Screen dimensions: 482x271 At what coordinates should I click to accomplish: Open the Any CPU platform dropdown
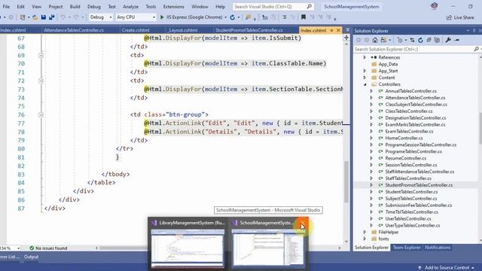(x=136, y=17)
